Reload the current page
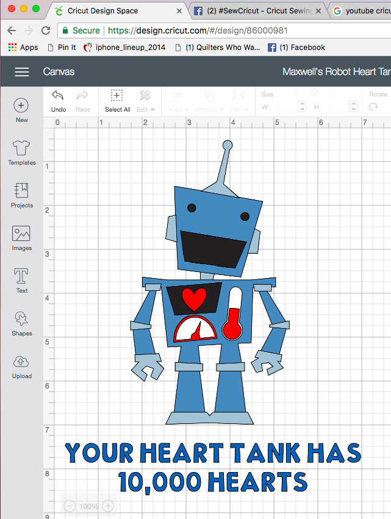The width and height of the screenshot is (391, 519). (46, 30)
